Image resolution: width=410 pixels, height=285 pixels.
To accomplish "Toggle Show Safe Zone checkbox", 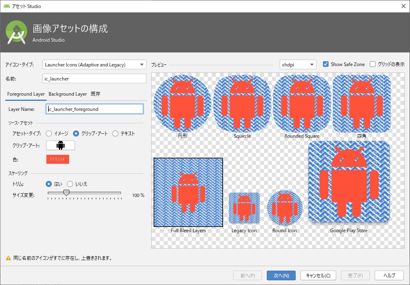I will point(325,64).
